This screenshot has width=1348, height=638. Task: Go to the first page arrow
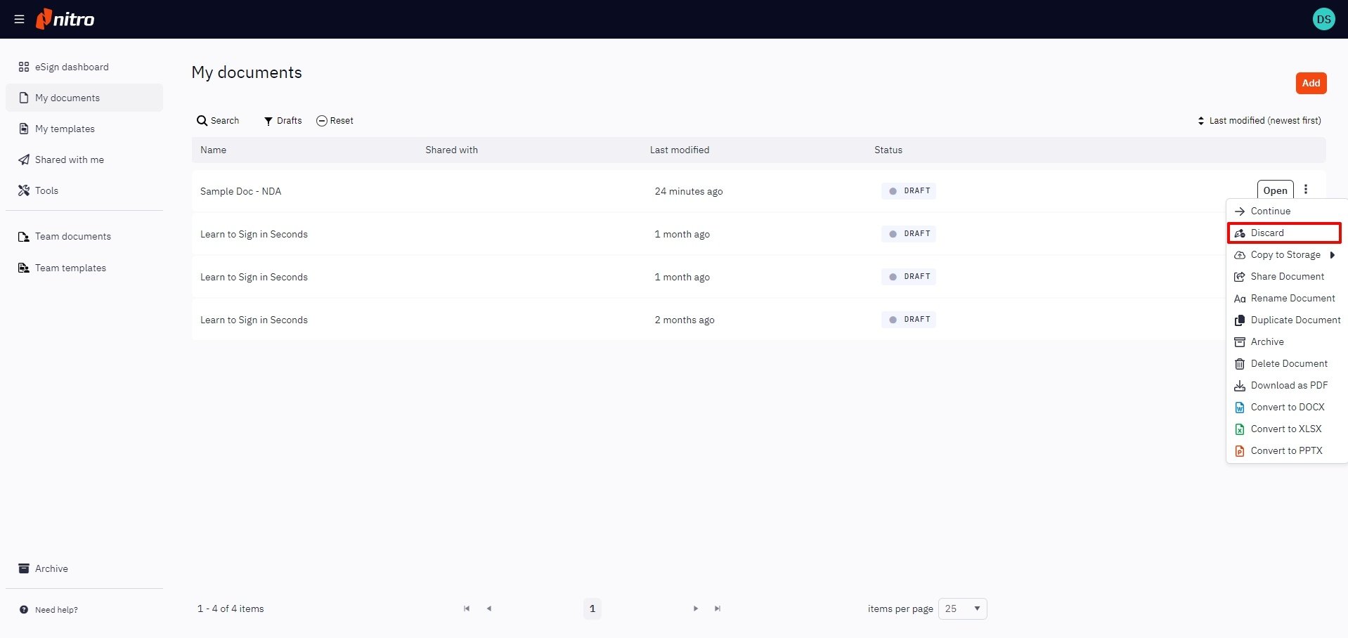click(x=467, y=608)
